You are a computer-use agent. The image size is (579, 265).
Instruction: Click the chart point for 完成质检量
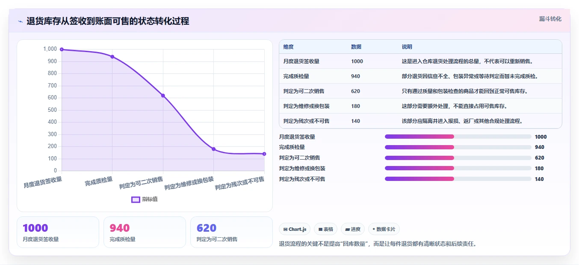[x=112, y=57]
